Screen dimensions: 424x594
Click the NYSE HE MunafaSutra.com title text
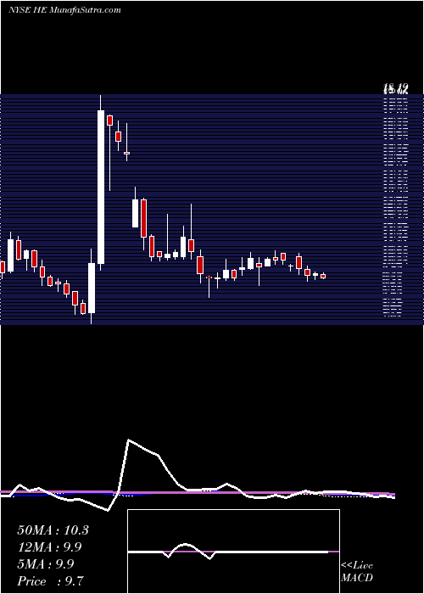pyautogui.click(x=64, y=10)
